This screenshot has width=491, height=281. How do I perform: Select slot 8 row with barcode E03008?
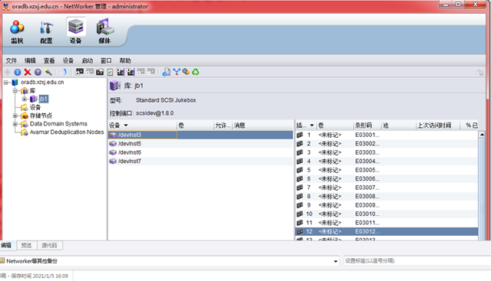pos(387,196)
